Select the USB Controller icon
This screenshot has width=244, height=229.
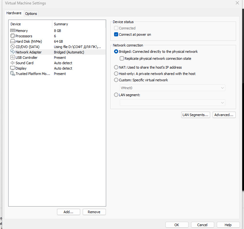[13, 57]
